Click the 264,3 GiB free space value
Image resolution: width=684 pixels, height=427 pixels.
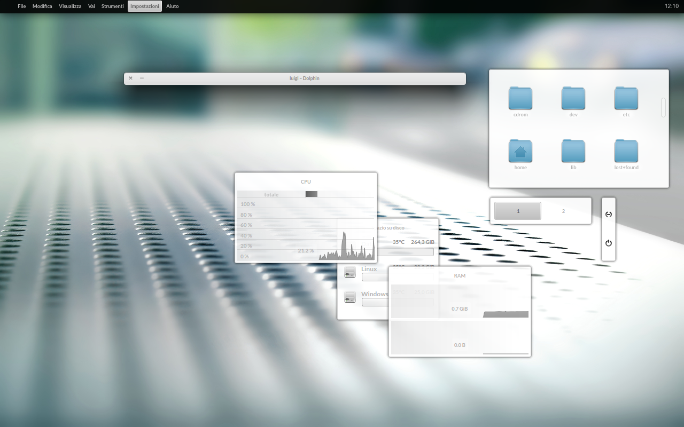pyautogui.click(x=423, y=242)
